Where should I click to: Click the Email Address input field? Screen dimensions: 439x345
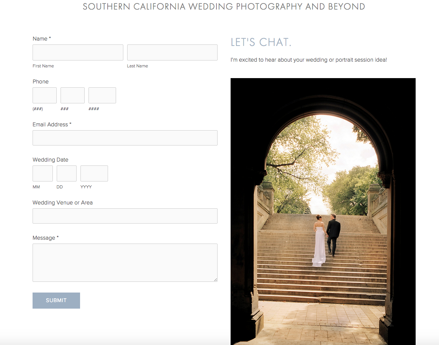[x=125, y=138]
